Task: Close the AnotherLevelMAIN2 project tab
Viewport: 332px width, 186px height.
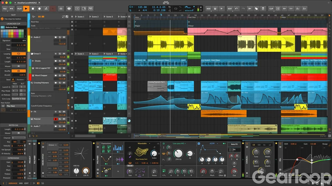Action: pos(39,3)
